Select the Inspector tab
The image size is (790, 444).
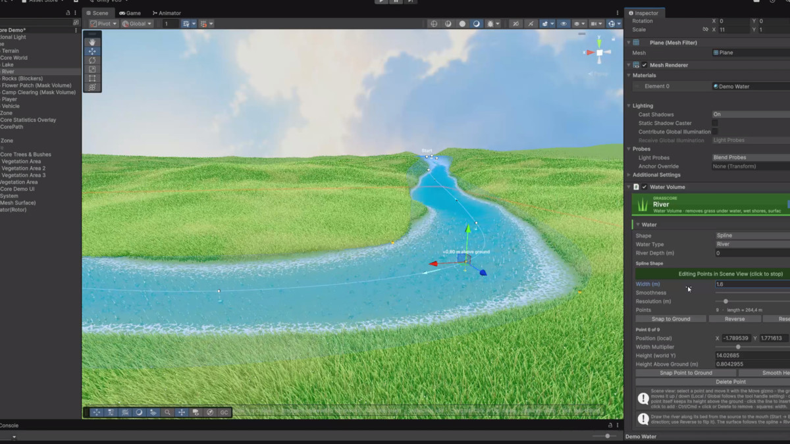click(x=645, y=13)
